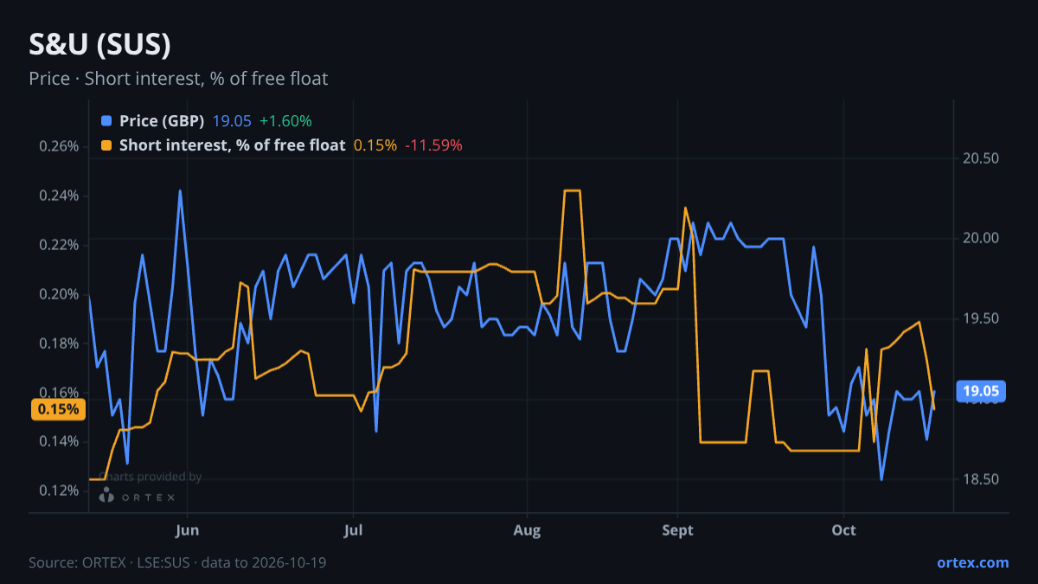
Task: Click the 18.50 right axis label
Action: click(980, 479)
